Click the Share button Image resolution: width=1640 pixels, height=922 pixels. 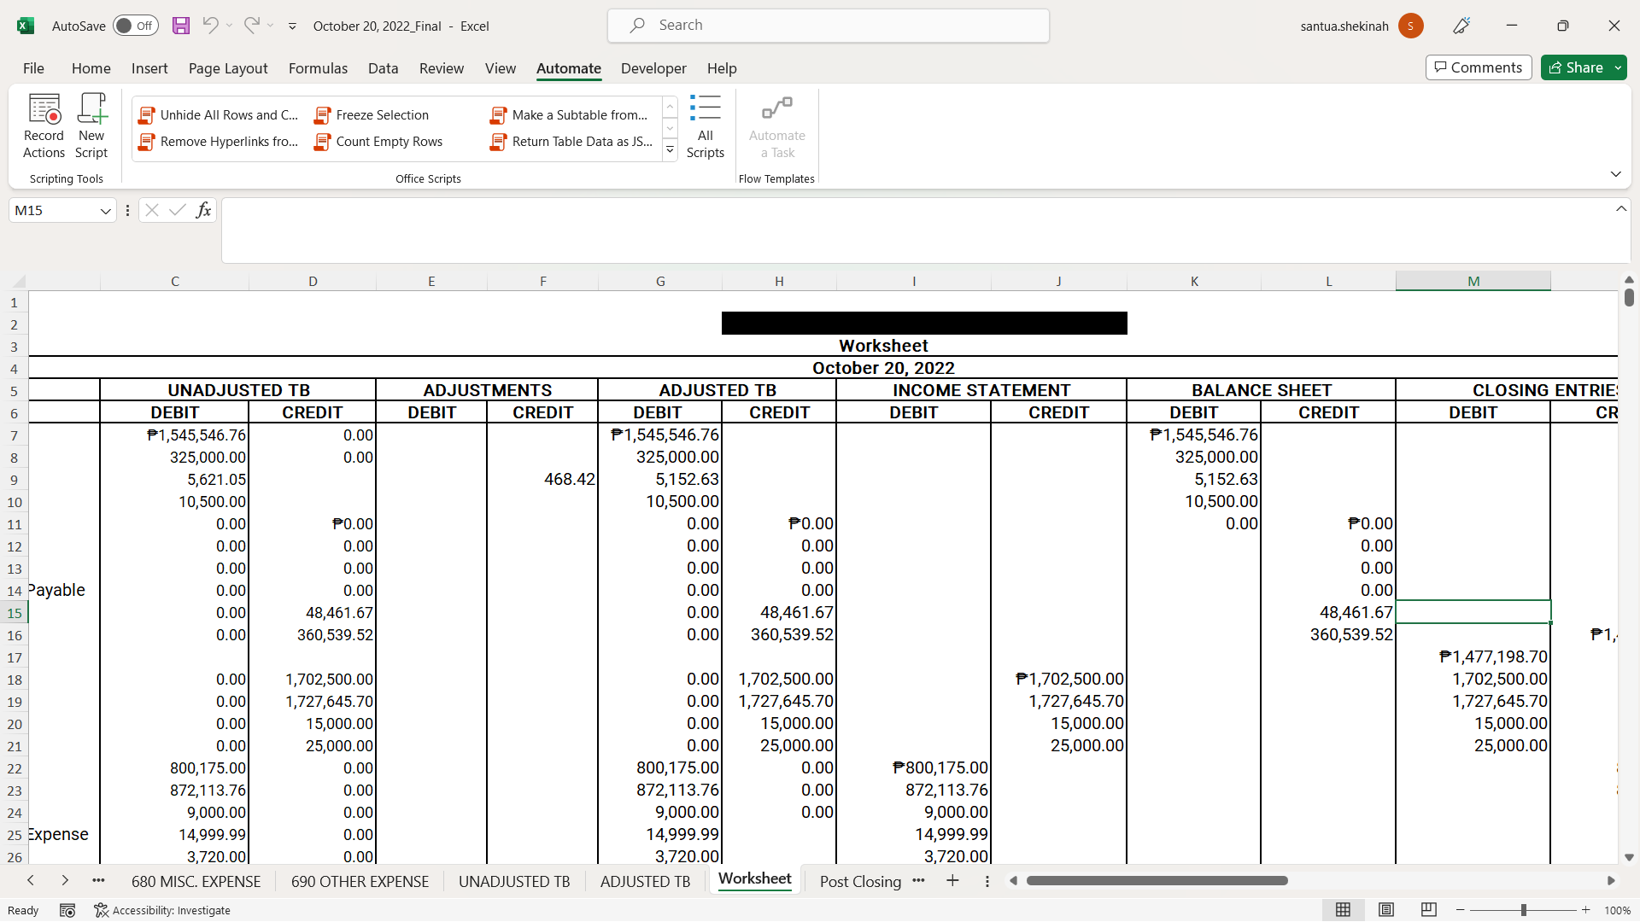[x=1576, y=67]
